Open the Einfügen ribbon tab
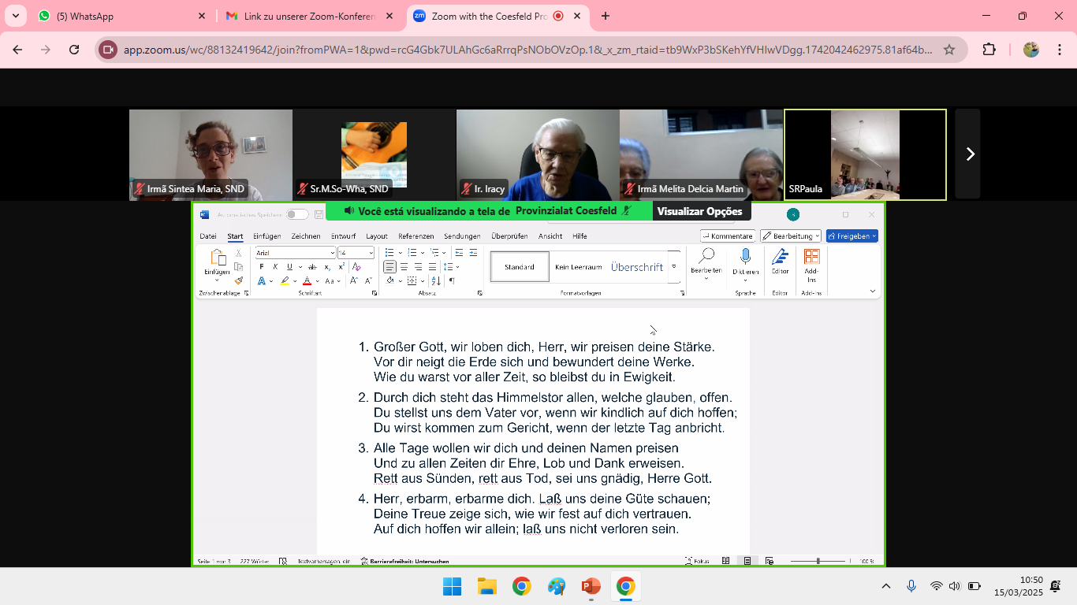This screenshot has width=1077, height=605. (266, 236)
